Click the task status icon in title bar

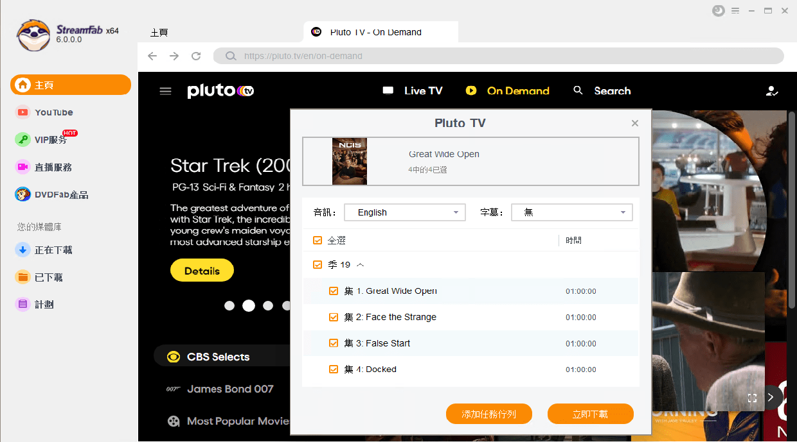pos(719,11)
